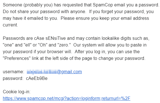Viewport: 160px width, 103px height.
Task: Click the word 'current.' ending first paragraph
Action: coord(10,25)
